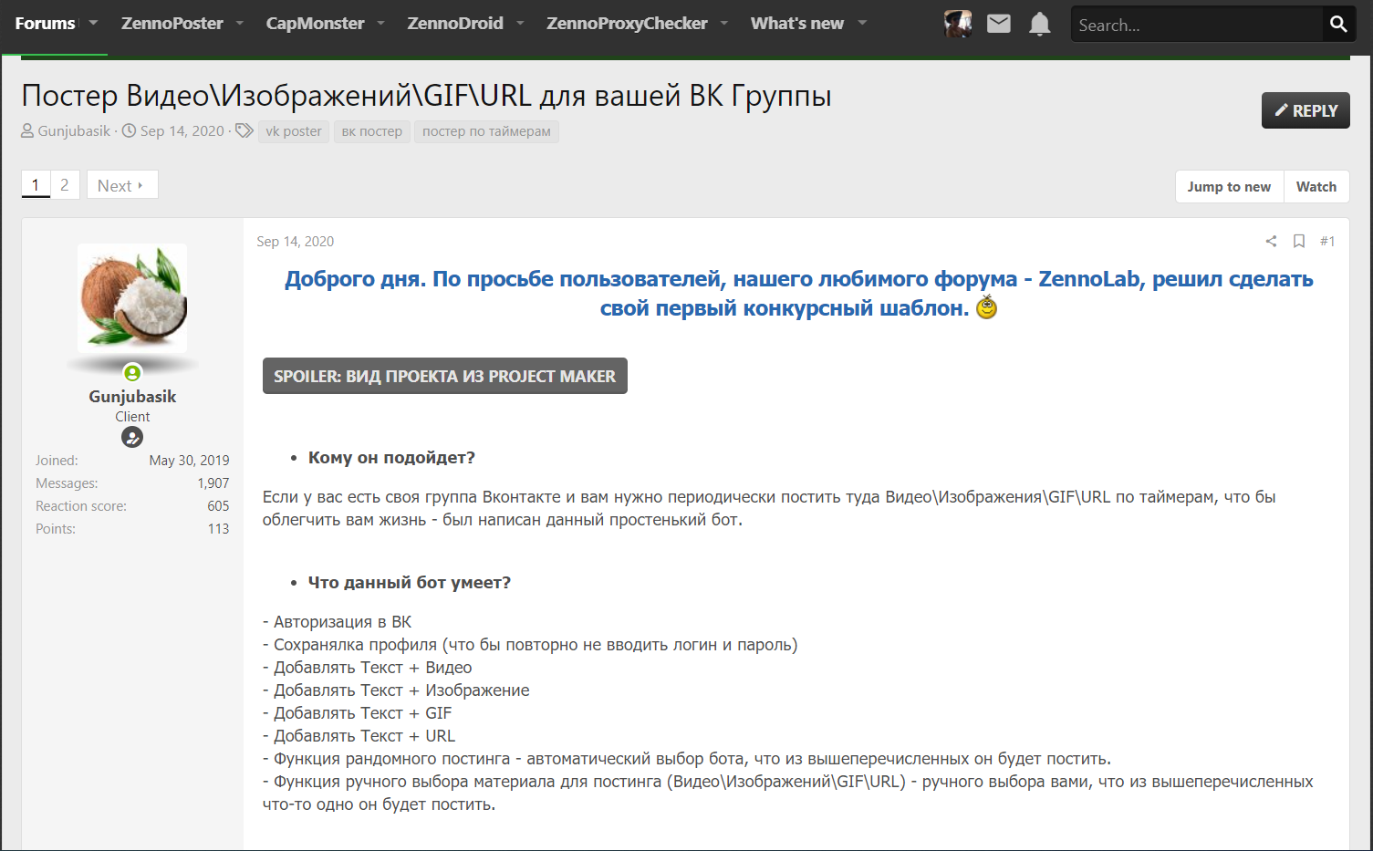This screenshot has height=851, width=1373.
Task: Expand the ZennoDroid dropdown arrow
Action: [520, 23]
